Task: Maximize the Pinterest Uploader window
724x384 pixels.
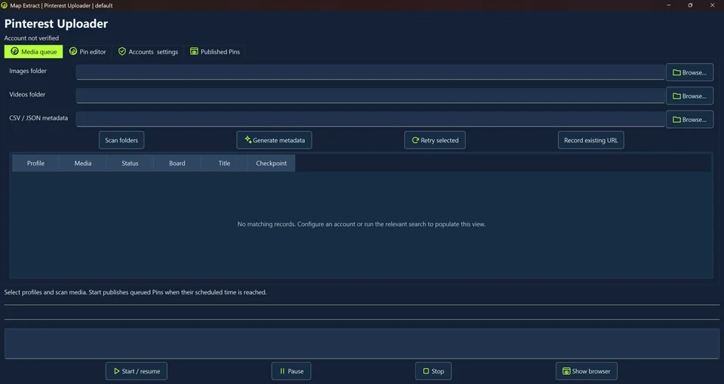Action: [690, 5]
